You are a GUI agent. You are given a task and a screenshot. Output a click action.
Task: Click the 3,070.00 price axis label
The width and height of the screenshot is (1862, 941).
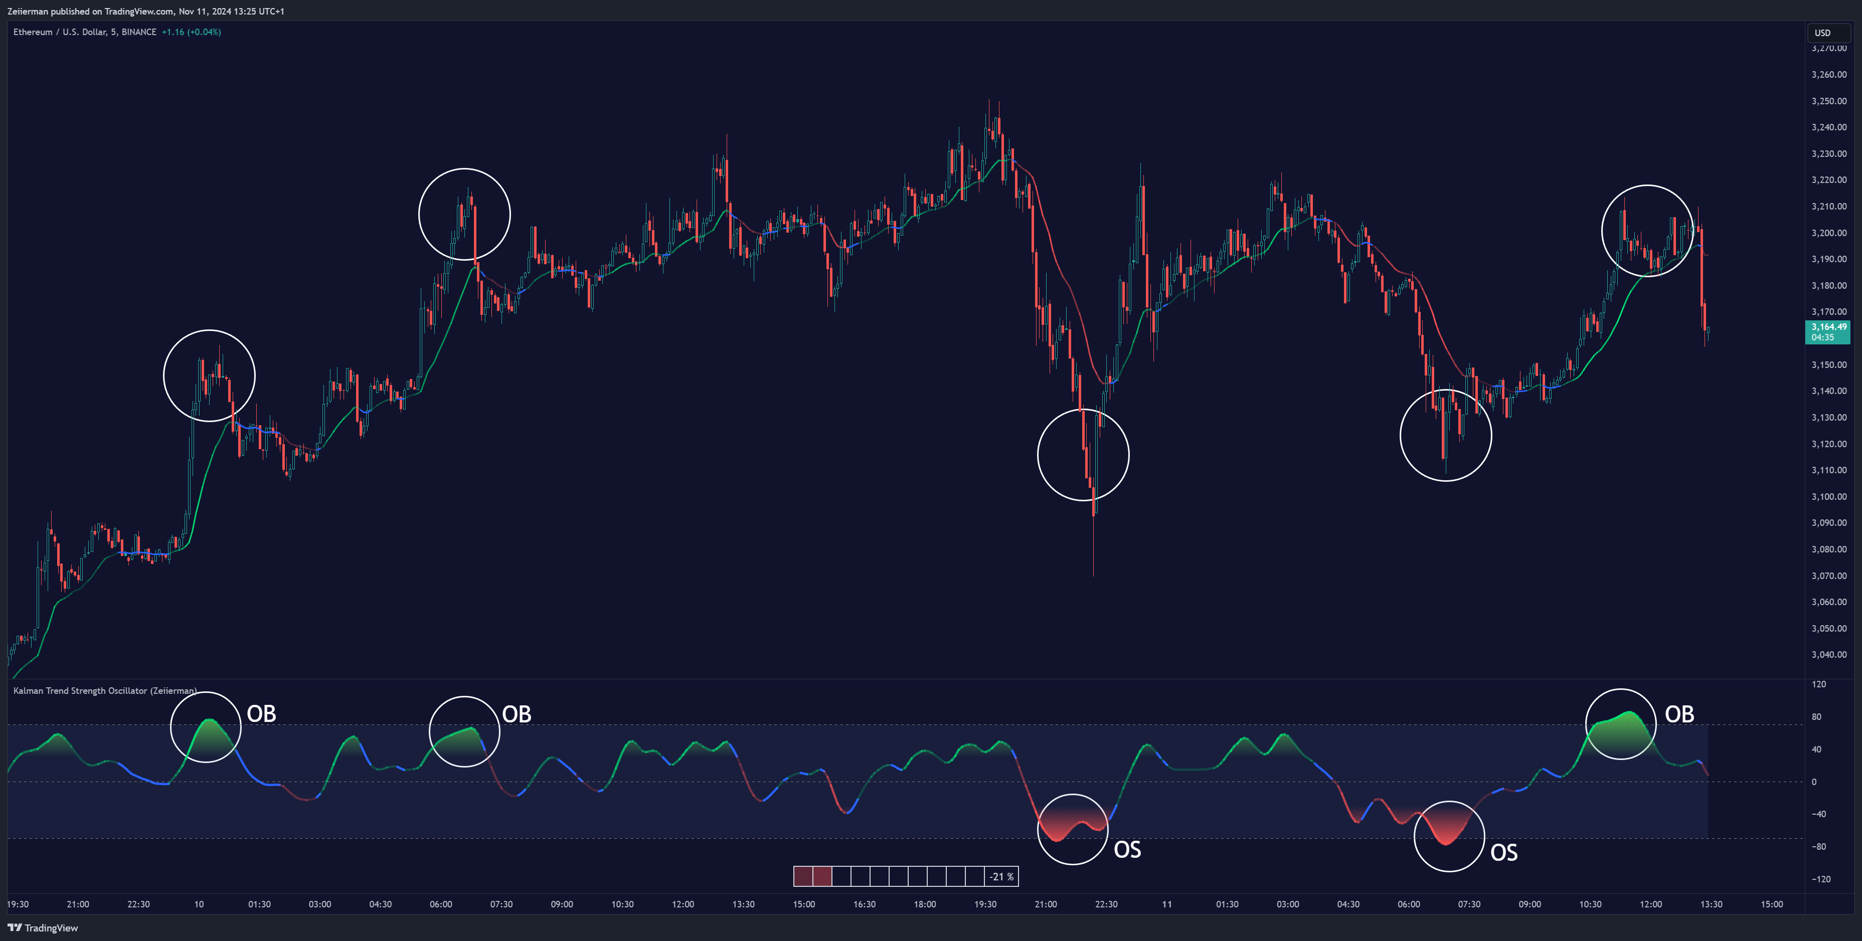(x=1829, y=576)
